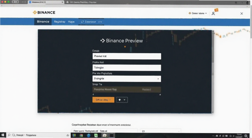Click the Binance Preview diamond logo
This screenshot has height=138, width=252.
pos(103,40)
